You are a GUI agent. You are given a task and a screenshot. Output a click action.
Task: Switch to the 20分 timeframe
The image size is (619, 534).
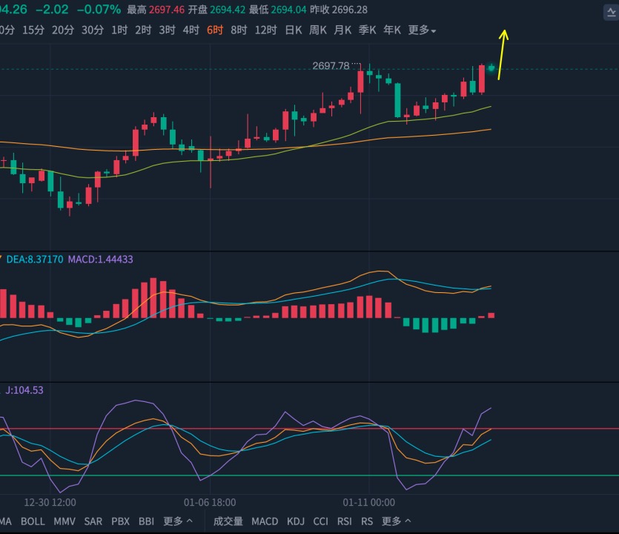pyautogui.click(x=63, y=30)
